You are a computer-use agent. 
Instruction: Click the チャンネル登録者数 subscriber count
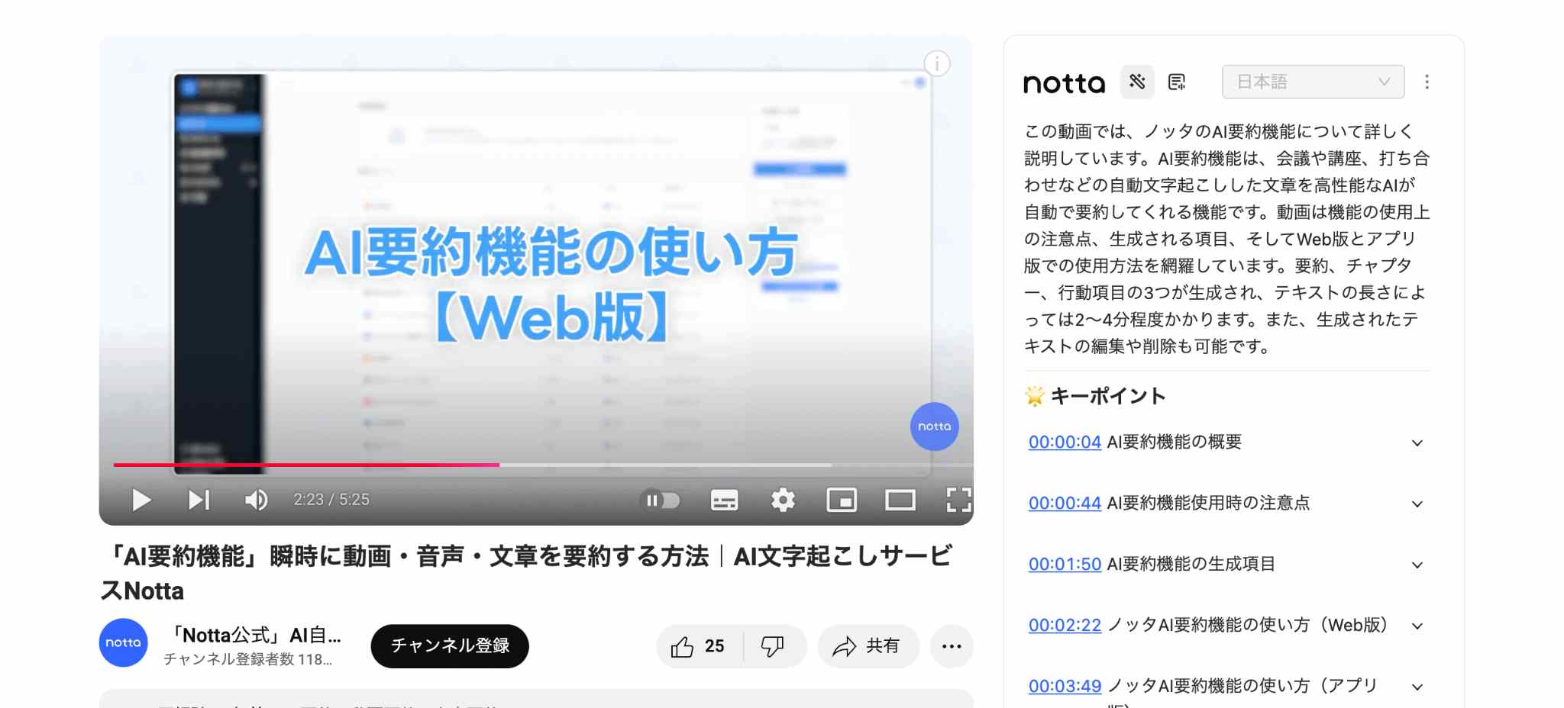pos(247,659)
